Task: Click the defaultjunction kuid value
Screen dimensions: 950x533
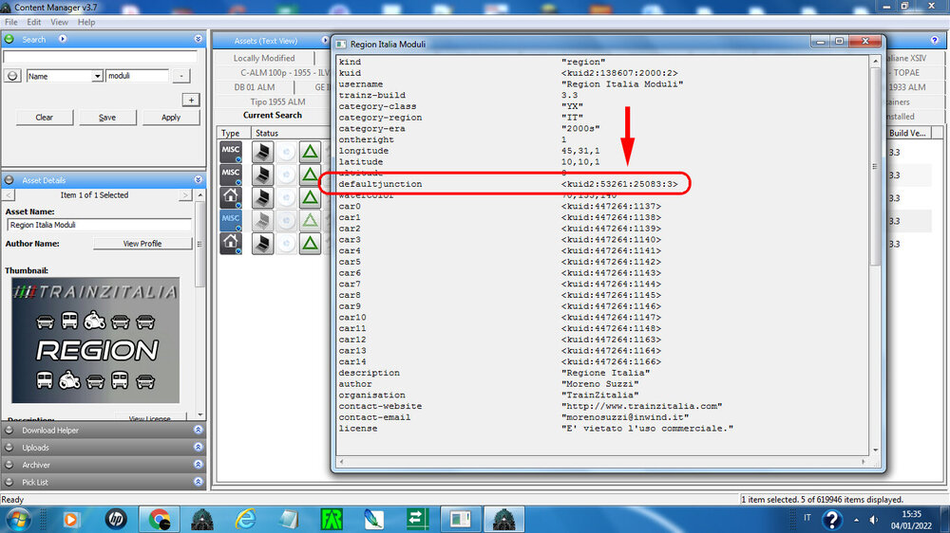Action: [x=619, y=184]
